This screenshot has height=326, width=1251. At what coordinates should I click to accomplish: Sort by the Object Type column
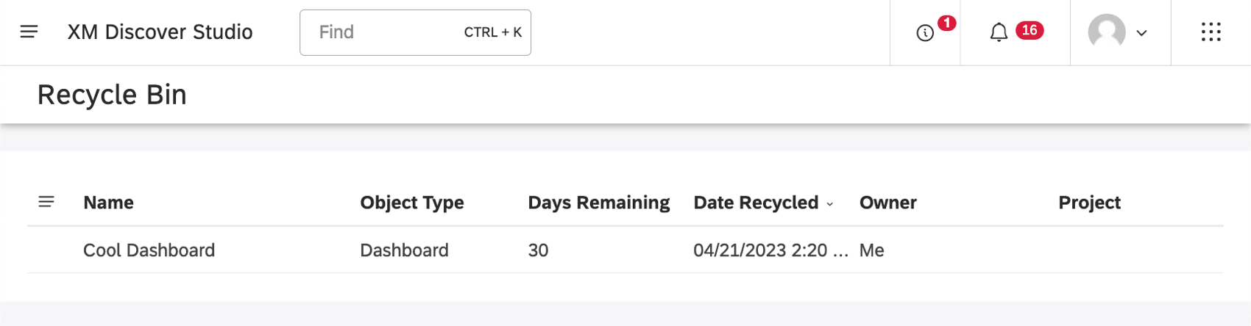(411, 203)
